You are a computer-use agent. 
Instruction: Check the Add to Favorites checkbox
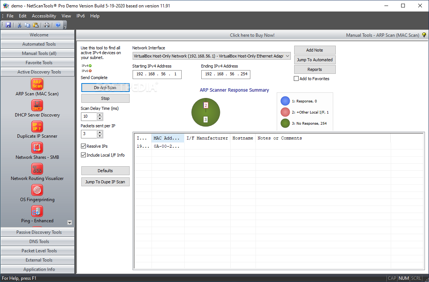pos(296,79)
